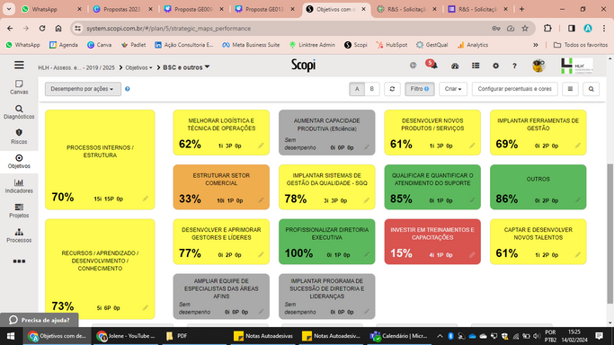Open Meta Business Suite bookmark
This screenshot has height=345, width=614.
[x=251, y=45]
